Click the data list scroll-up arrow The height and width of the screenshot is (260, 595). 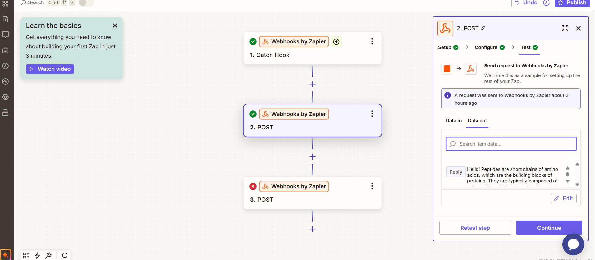point(577,164)
